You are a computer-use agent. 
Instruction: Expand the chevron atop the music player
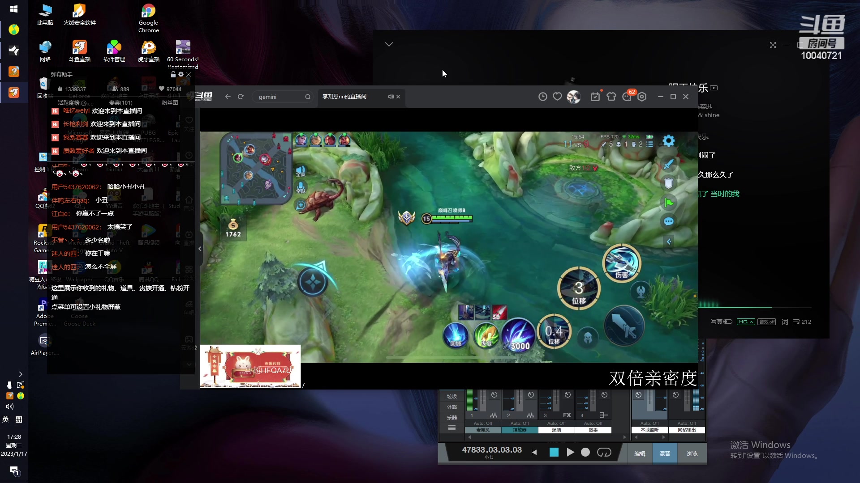389,44
